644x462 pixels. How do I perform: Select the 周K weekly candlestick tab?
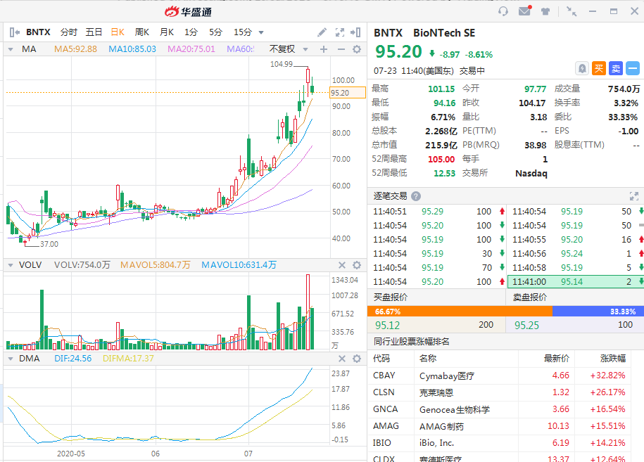click(142, 32)
